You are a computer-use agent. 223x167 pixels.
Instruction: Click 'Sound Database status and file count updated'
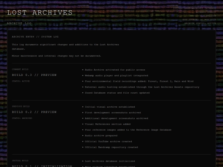pos(117,93)
